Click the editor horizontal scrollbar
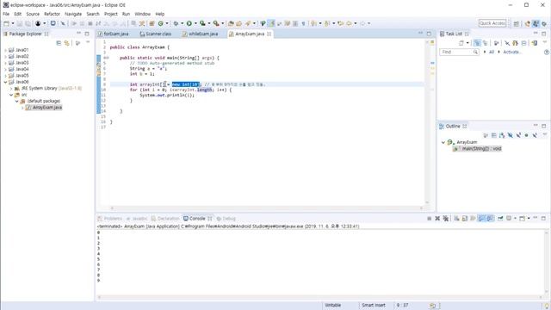Image resolution: width=551 pixels, height=310 pixels. (x=267, y=208)
